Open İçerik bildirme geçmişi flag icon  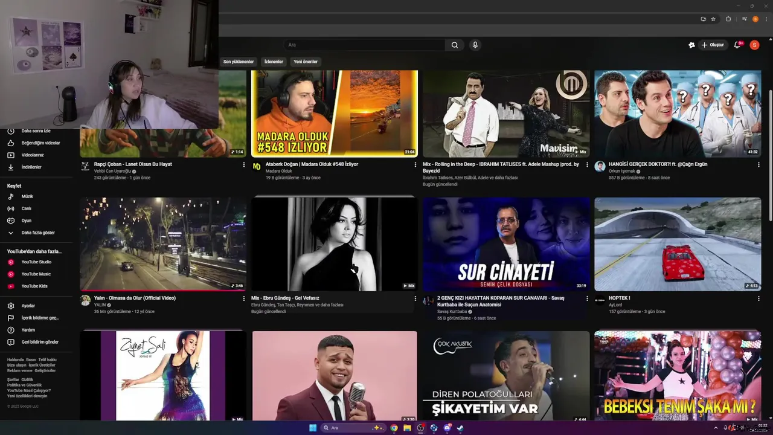pyautogui.click(x=10, y=318)
